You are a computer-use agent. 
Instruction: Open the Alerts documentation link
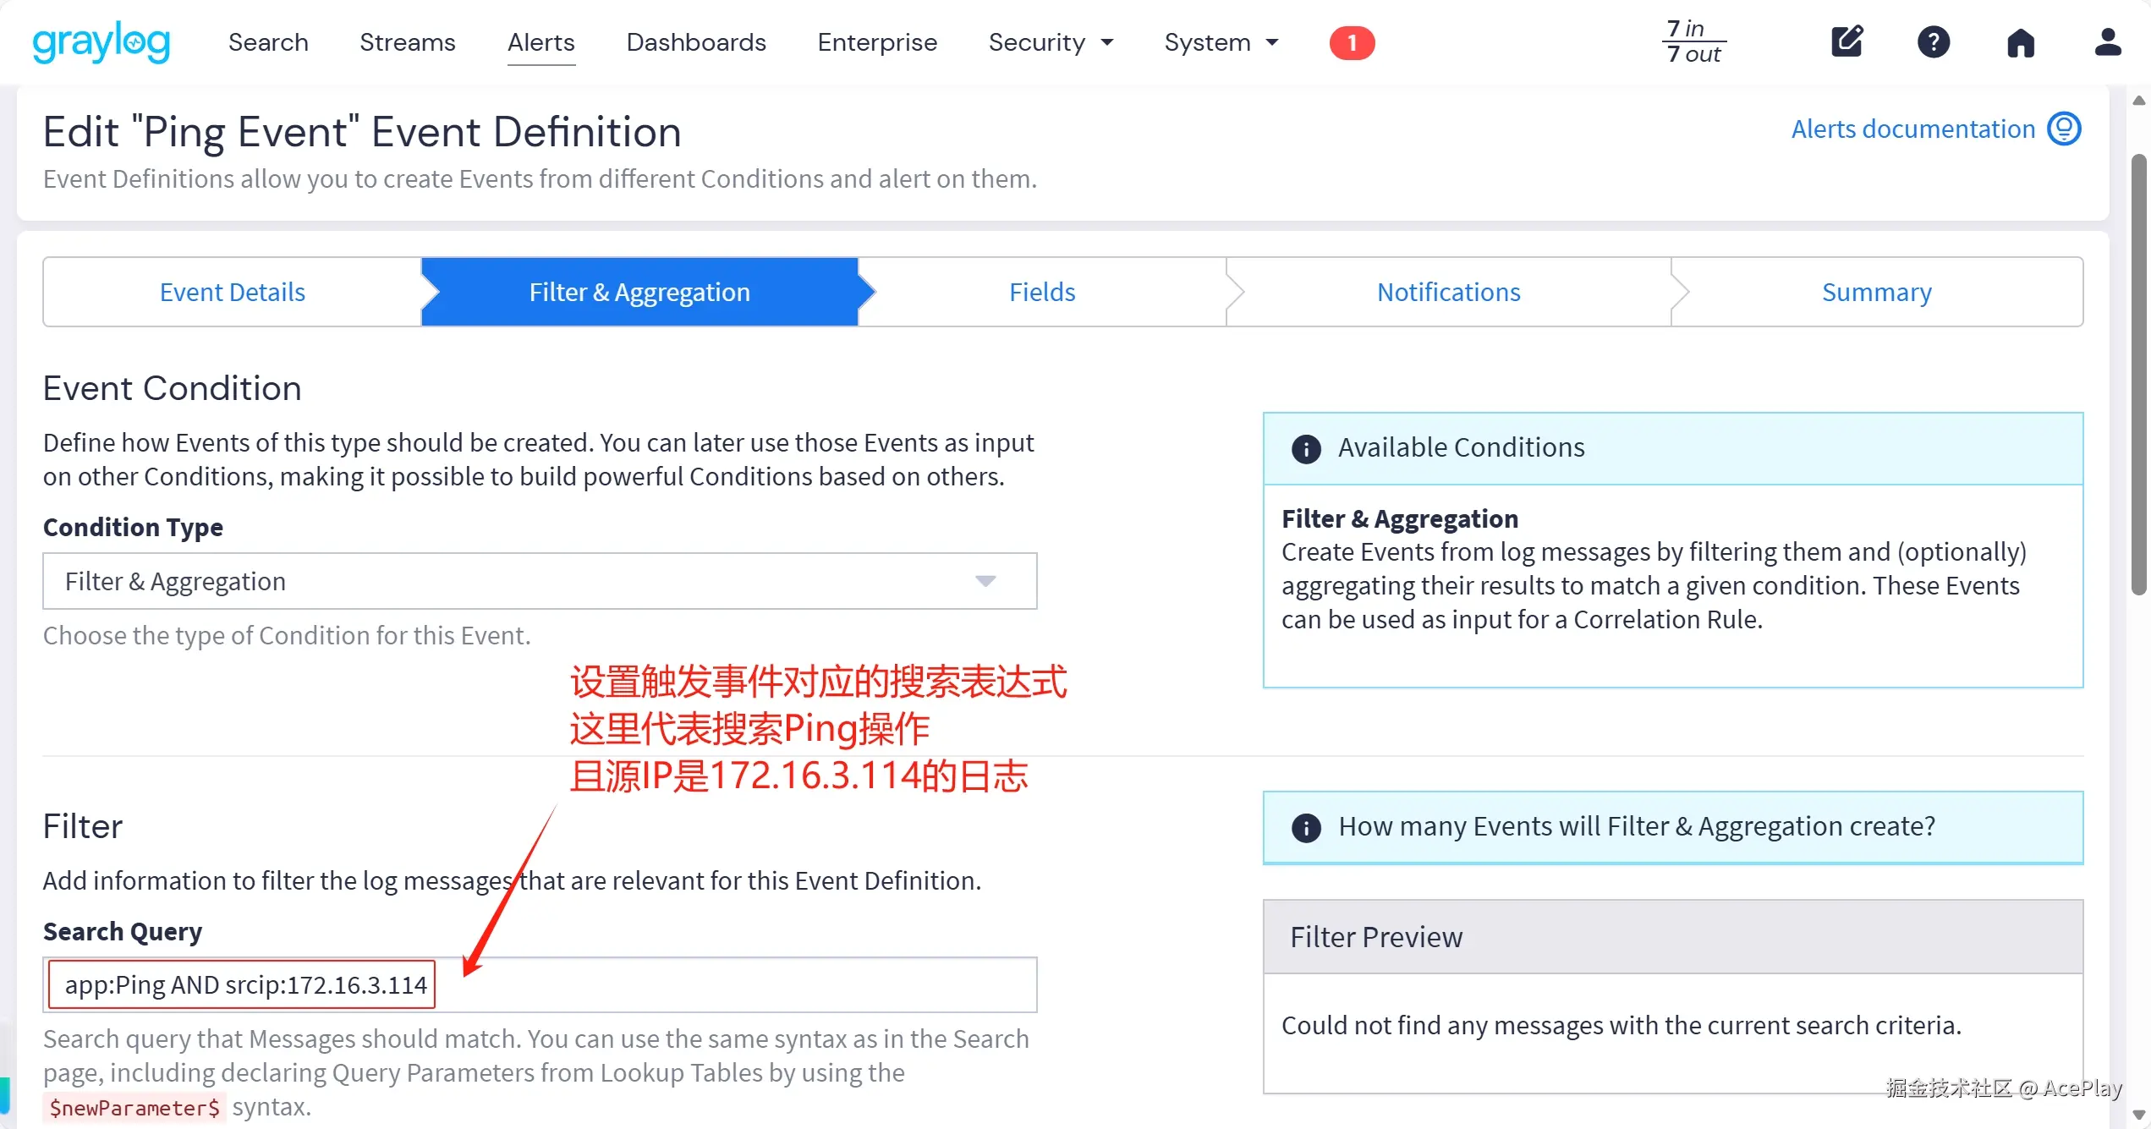tap(1912, 129)
